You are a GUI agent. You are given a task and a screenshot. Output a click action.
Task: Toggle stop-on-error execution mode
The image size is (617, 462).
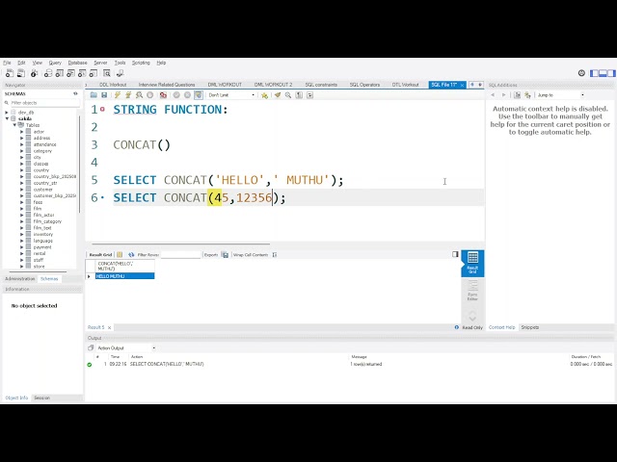tap(163, 95)
